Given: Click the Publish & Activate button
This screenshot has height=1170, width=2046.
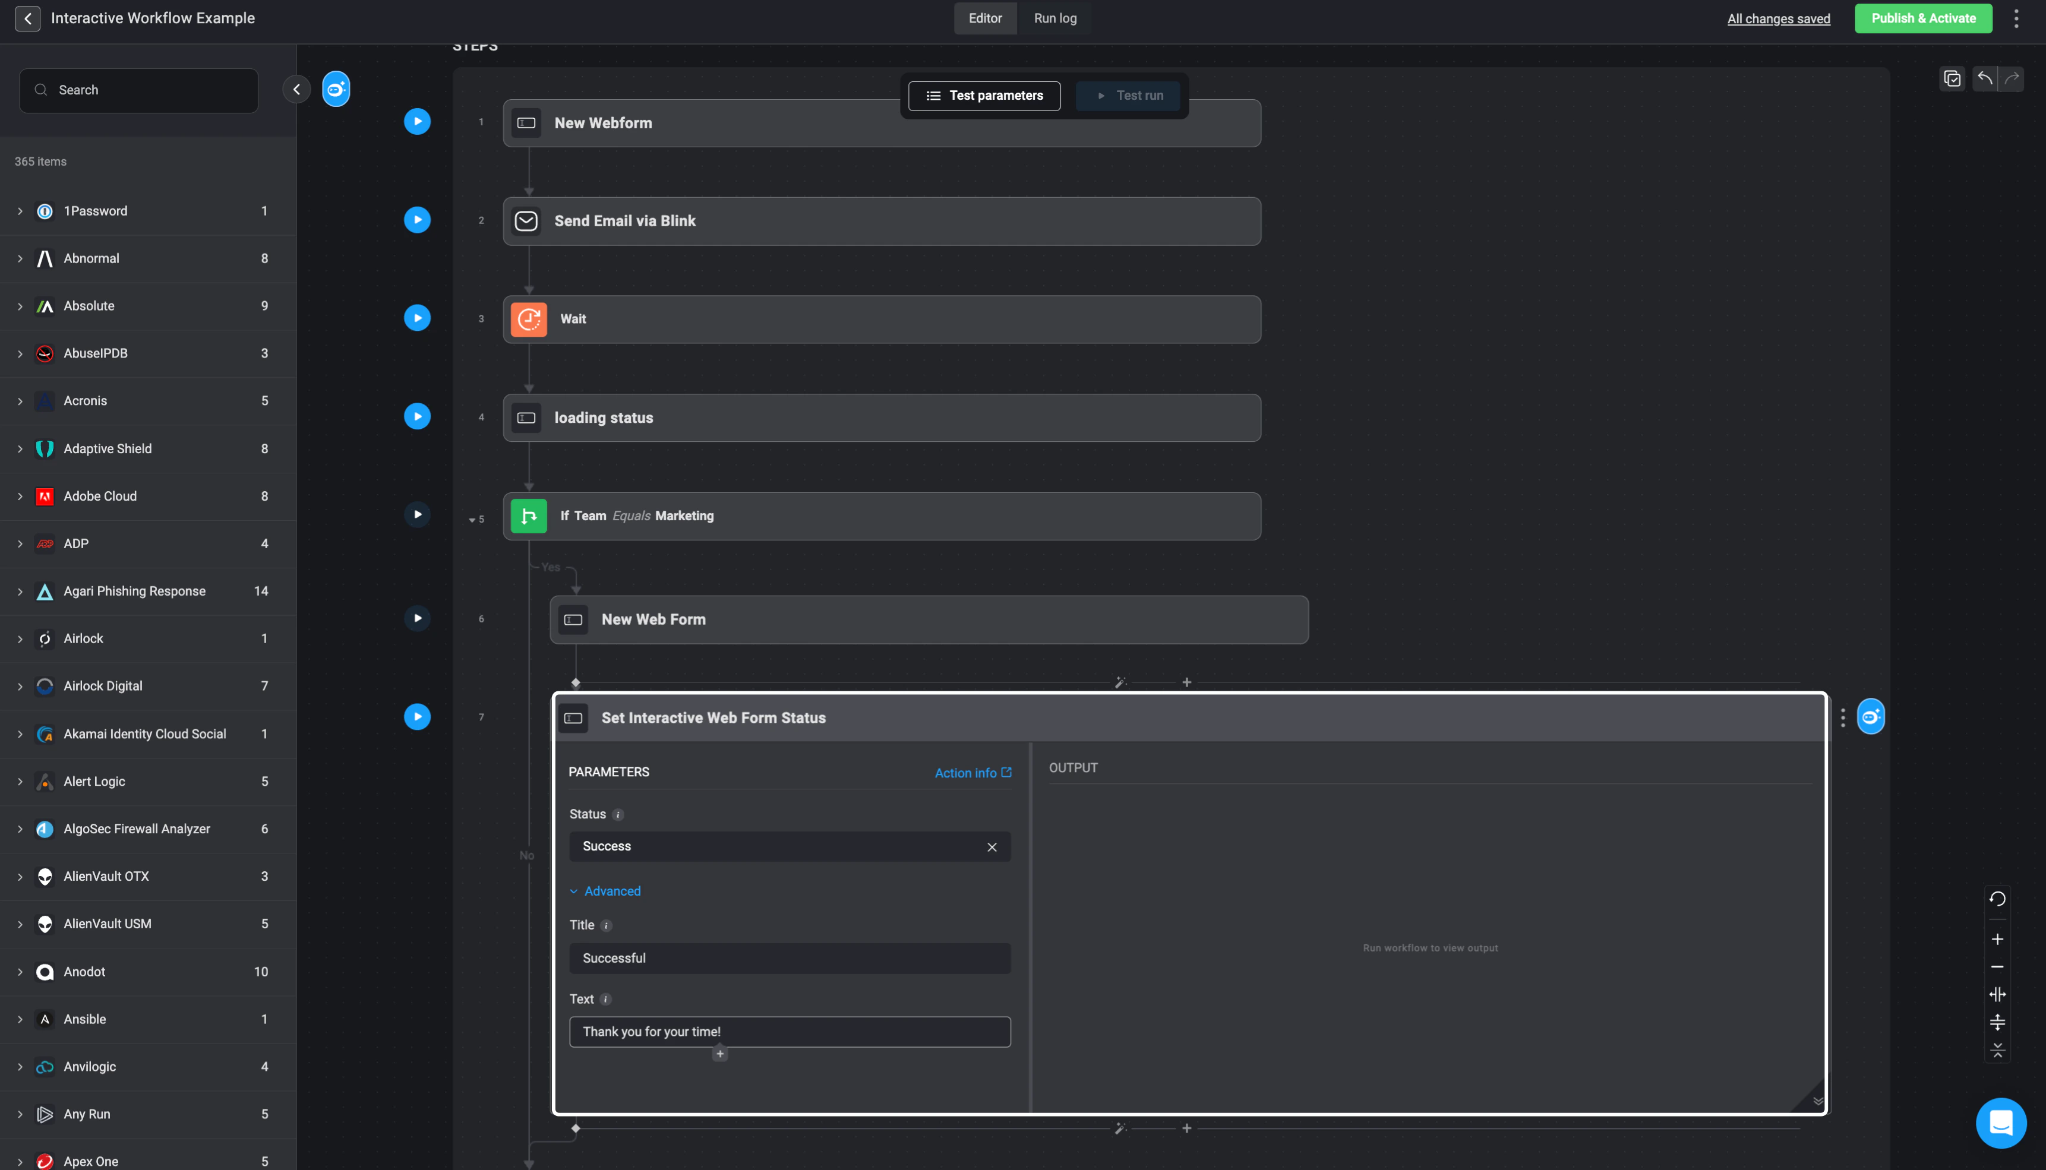Looking at the screenshot, I should 1922,18.
